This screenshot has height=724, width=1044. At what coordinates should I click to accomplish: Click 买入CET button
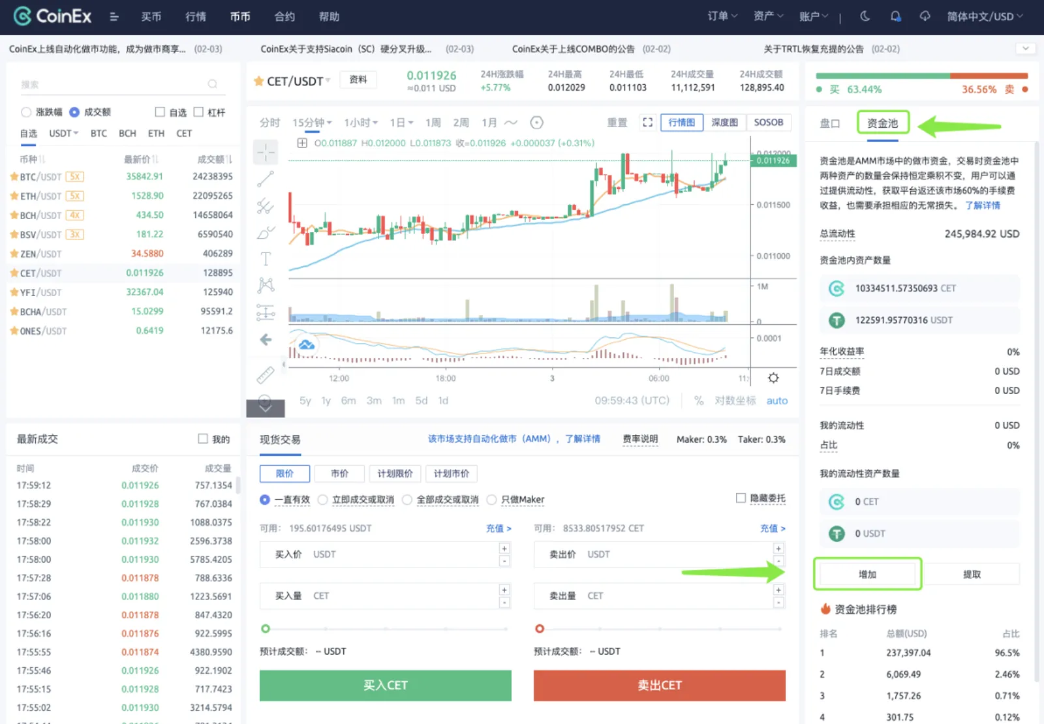(x=386, y=686)
